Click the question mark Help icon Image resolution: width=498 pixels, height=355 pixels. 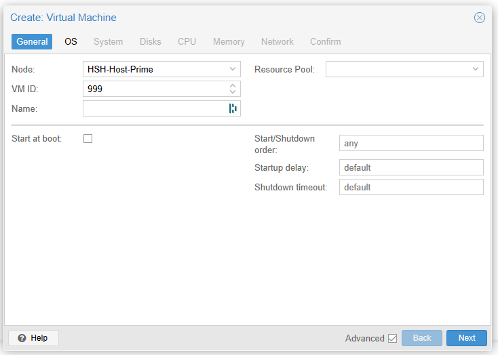pos(22,338)
